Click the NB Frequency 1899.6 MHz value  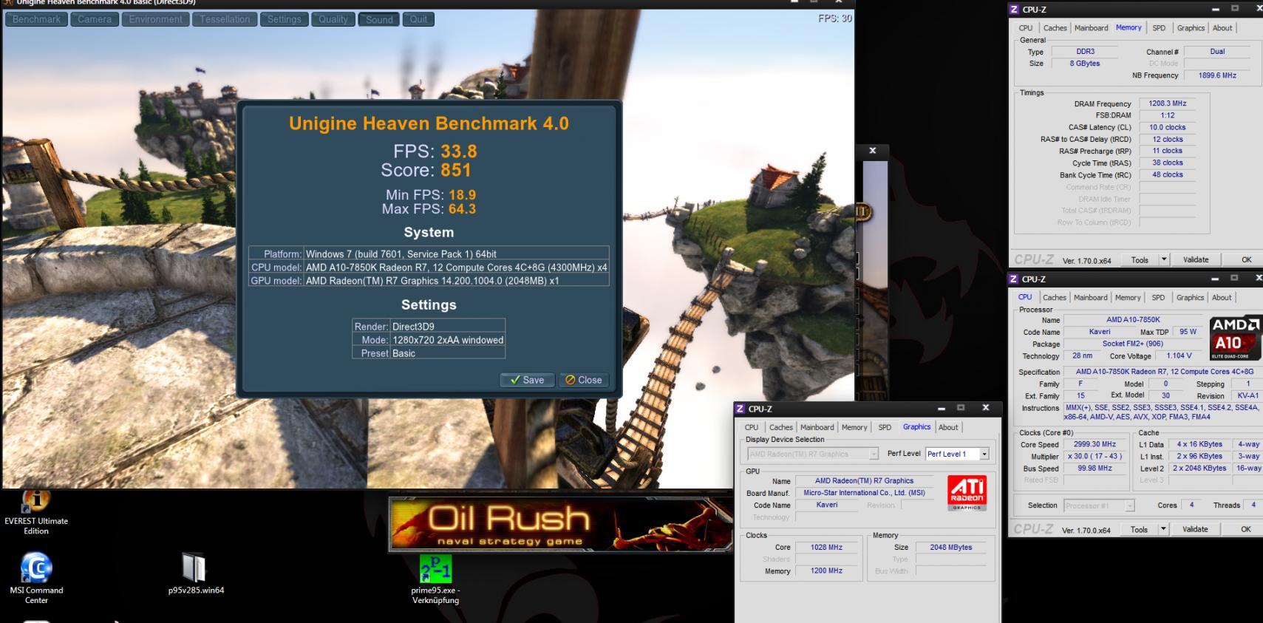point(1217,75)
